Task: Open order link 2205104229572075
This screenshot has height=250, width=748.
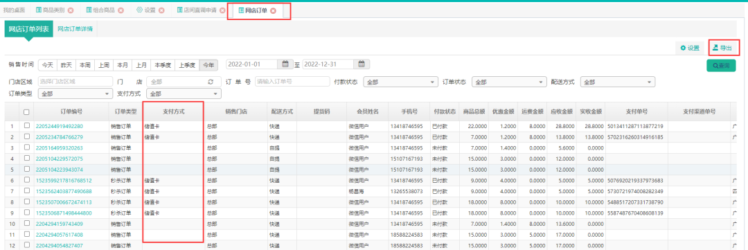Action: pyautogui.click(x=60, y=159)
